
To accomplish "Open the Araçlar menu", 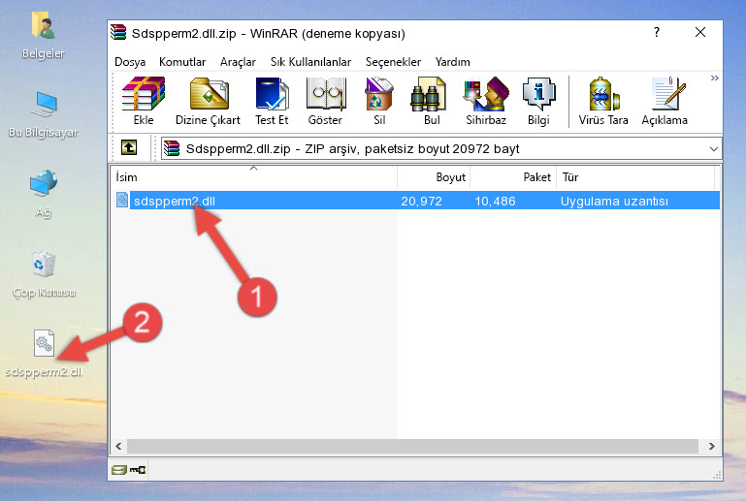I will (238, 62).
